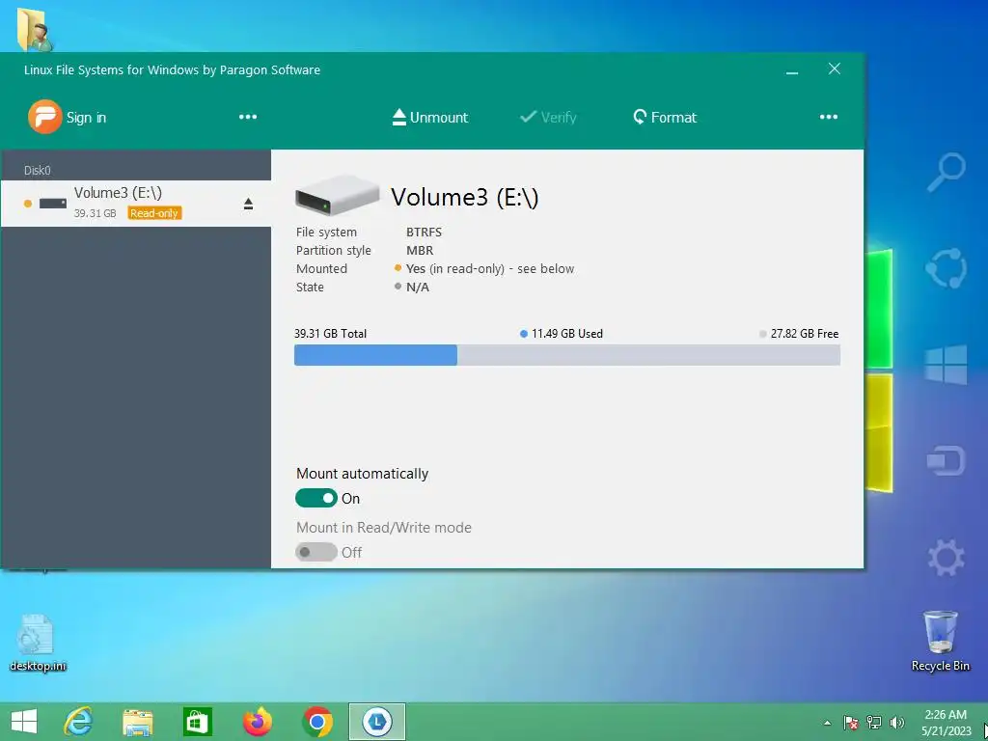Toggle the Mount in Read/Write mode switch

(316, 553)
